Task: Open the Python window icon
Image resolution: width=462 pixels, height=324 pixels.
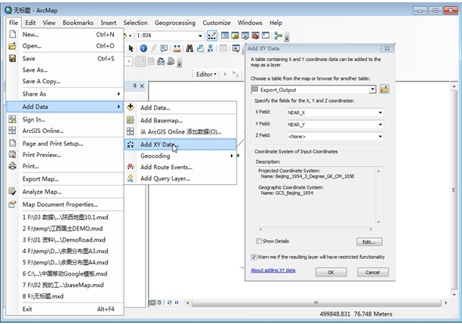Action: [x=266, y=35]
